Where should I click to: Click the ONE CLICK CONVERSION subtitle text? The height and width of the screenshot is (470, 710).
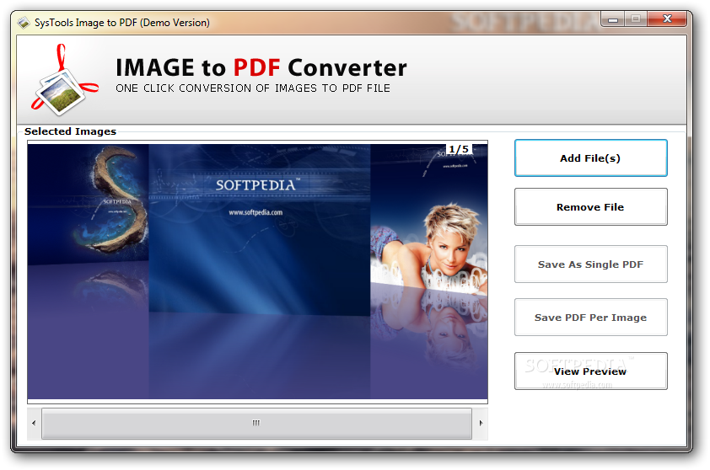pos(253,88)
